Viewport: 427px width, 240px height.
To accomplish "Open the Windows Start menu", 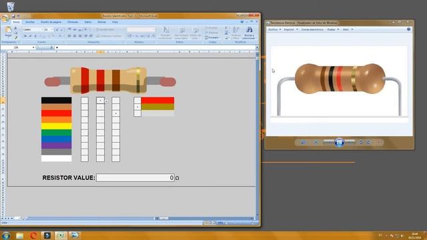I will (x=5, y=235).
